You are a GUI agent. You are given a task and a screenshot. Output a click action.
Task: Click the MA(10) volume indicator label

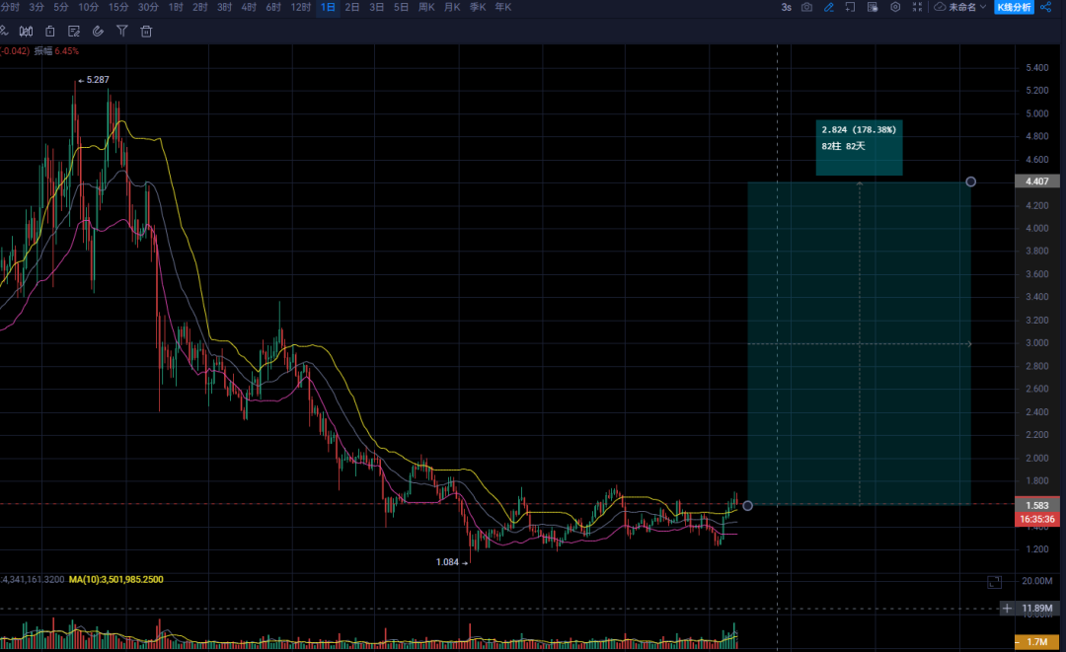pos(115,579)
